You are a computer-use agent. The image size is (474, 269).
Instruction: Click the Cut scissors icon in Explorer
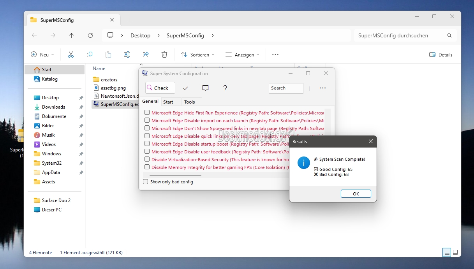click(71, 55)
